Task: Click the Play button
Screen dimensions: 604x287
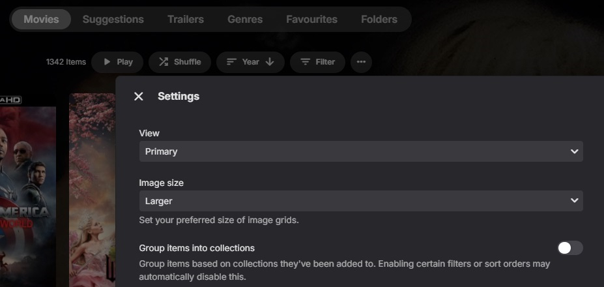Action: (x=117, y=62)
